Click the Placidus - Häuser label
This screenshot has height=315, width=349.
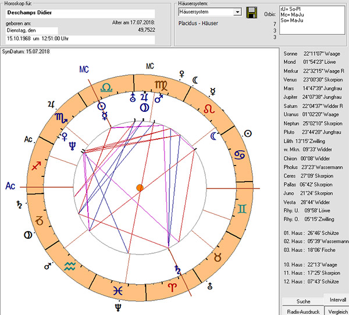(x=198, y=23)
